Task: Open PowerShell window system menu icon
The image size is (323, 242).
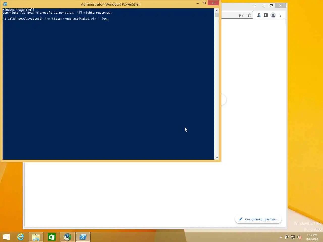Action: click(x=5, y=4)
